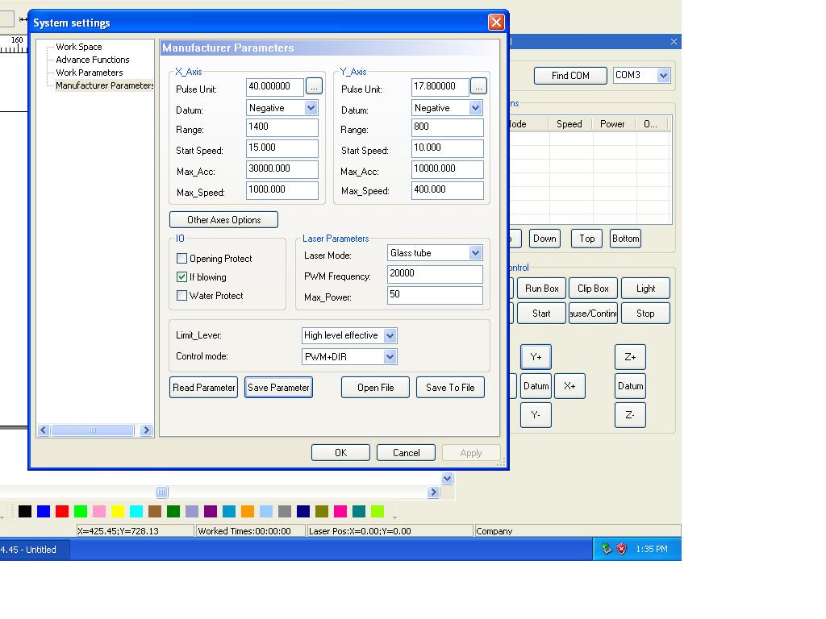
Task: Click the Y- jog button
Action: coord(536,415)
